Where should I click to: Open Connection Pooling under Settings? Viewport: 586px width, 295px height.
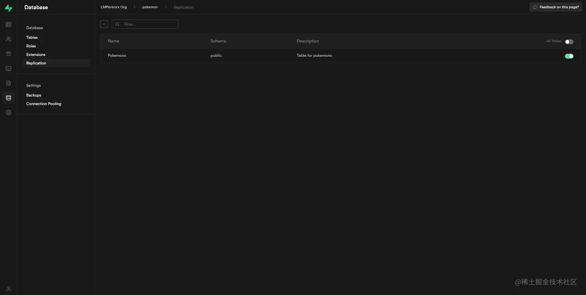[44, 104]
